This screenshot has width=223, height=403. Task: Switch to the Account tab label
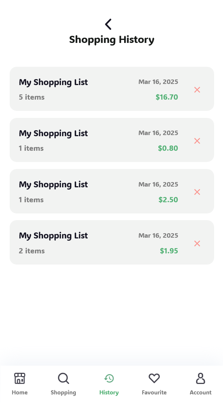(201, 393)
